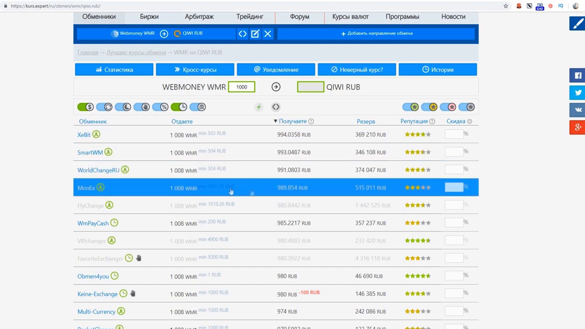Share on VK via sidebar icon
Image resolution: width=585 pixels, height=329 pixels.
pyautogui.click(x=578, y=110)
